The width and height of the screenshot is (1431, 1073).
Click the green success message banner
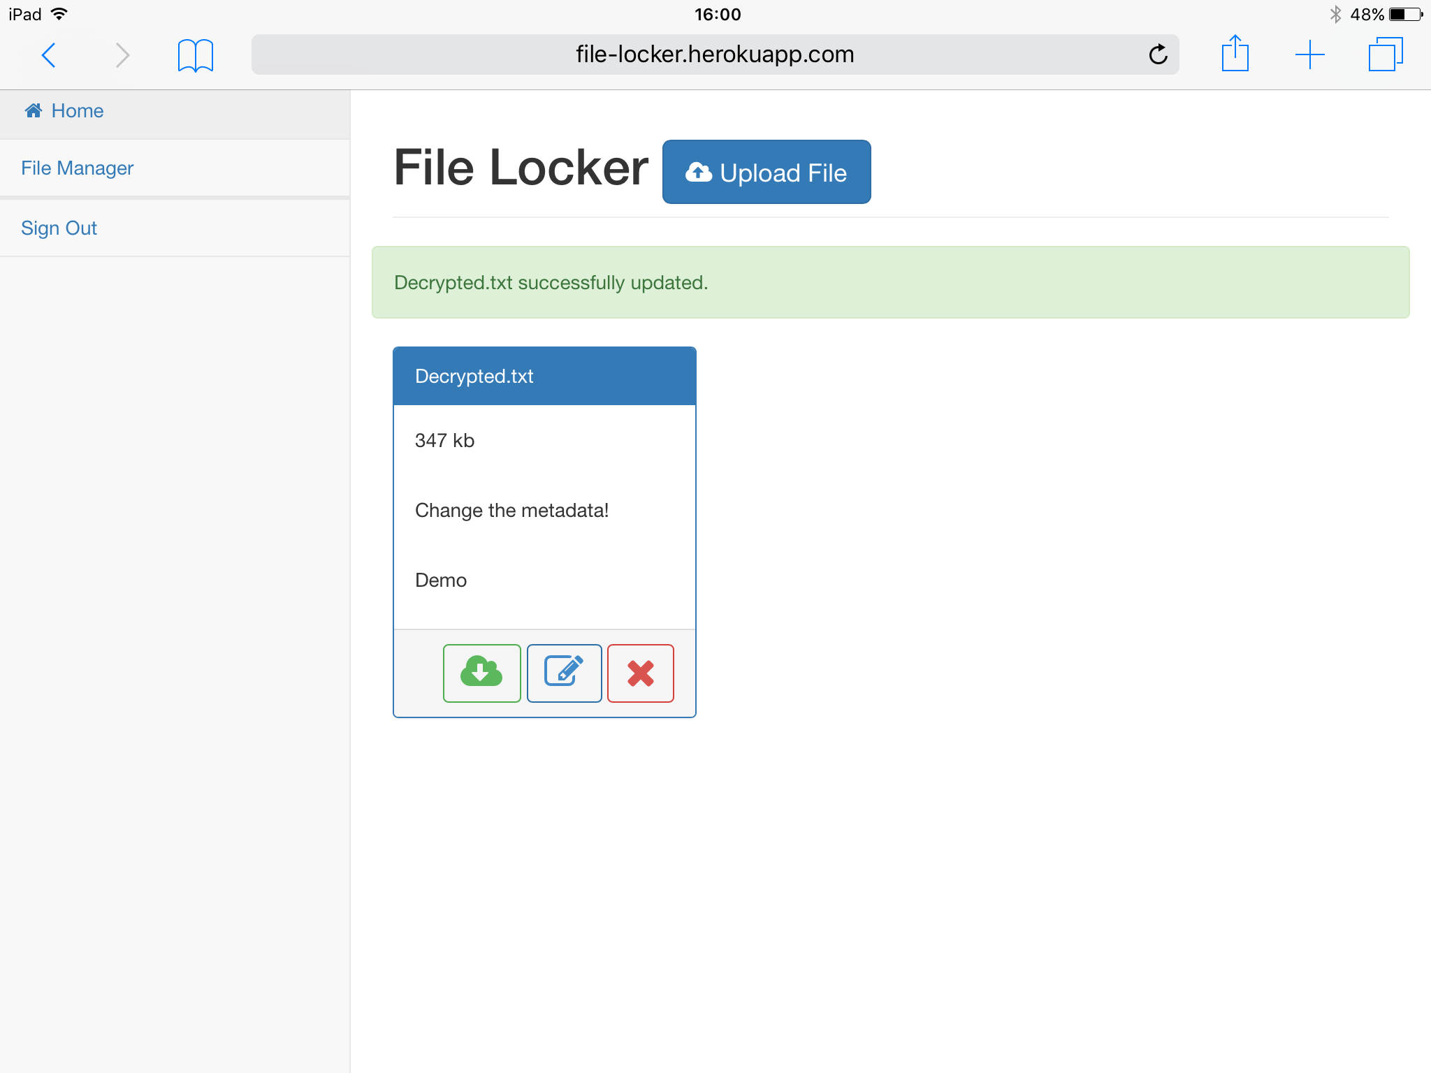[x=889, y=282]
